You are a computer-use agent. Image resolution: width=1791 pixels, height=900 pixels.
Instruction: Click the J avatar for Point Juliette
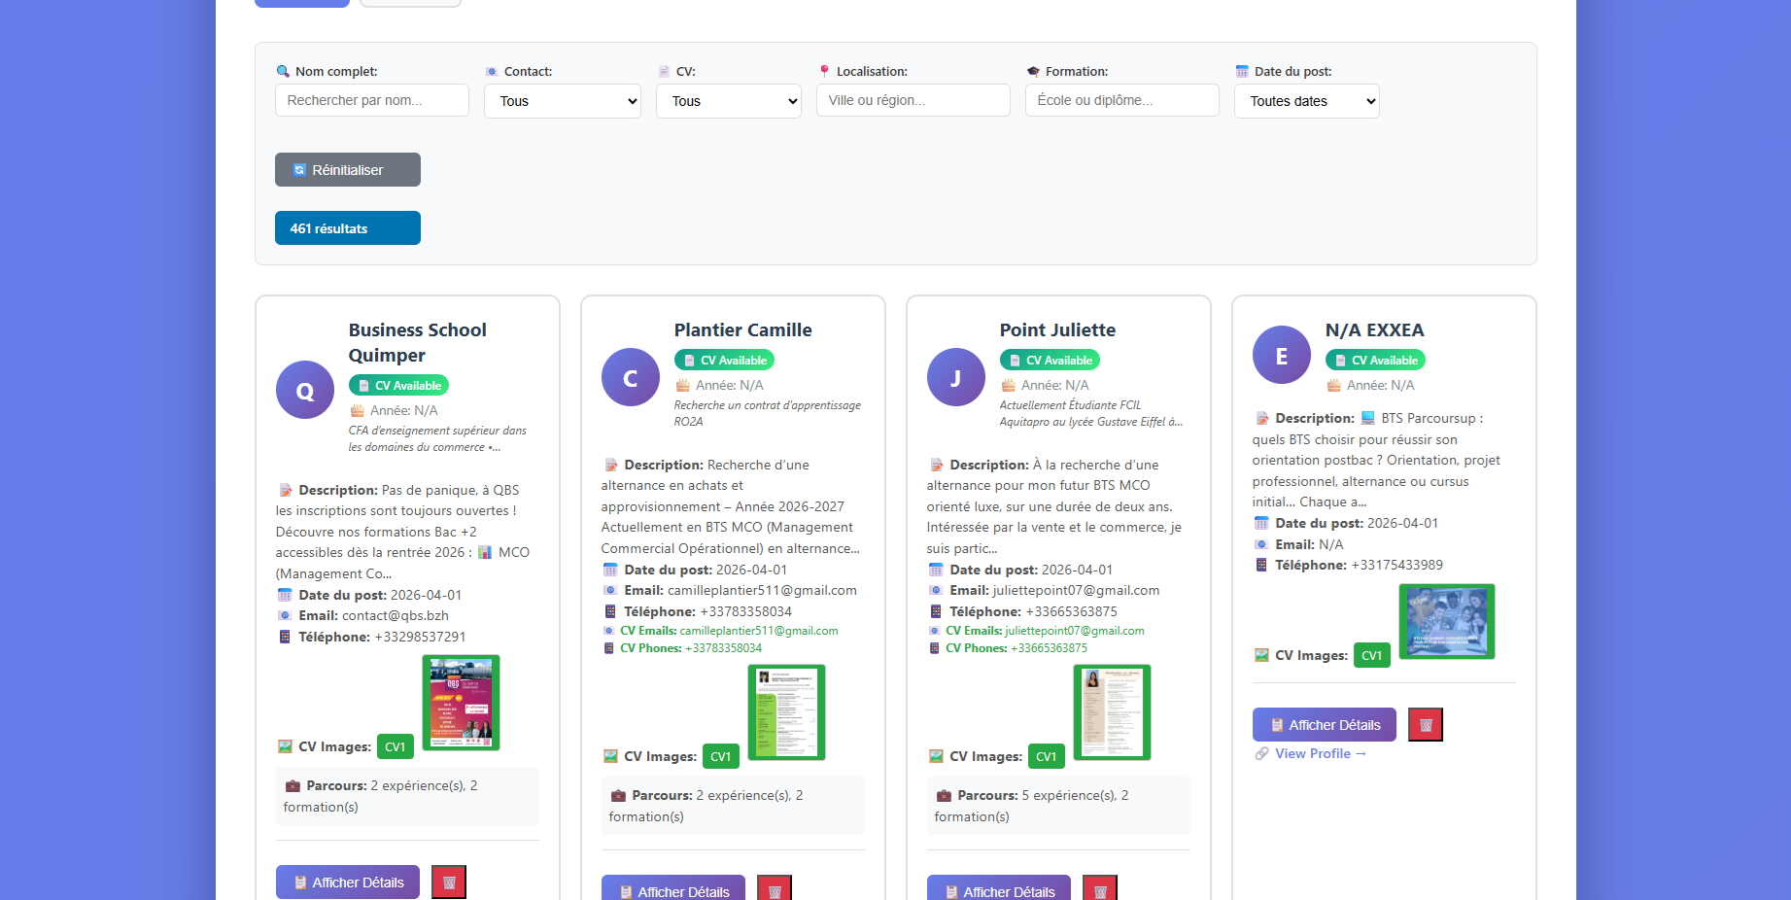(x=955, y=378)
